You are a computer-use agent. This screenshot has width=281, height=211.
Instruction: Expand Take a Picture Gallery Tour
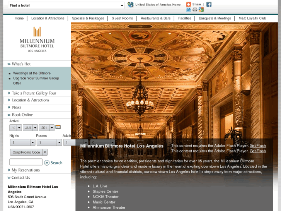[x=34, y=93]
